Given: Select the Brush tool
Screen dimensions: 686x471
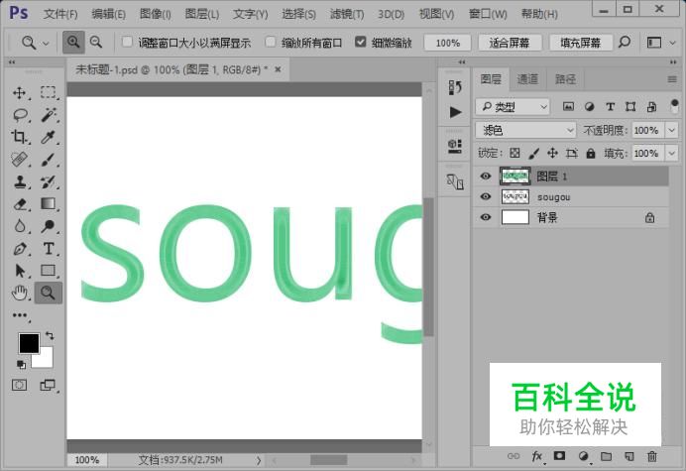Looking at the screenshot, I should click(x=49, y=160).
